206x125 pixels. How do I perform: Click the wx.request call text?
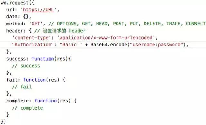pos(14,3)
